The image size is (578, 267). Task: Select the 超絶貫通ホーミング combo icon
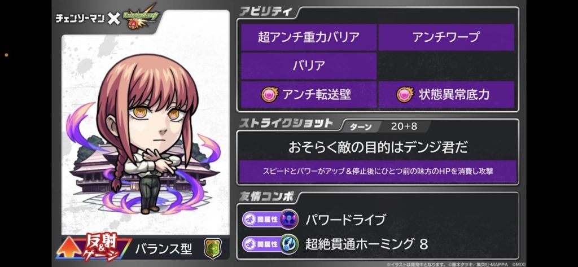coord(288,243)
